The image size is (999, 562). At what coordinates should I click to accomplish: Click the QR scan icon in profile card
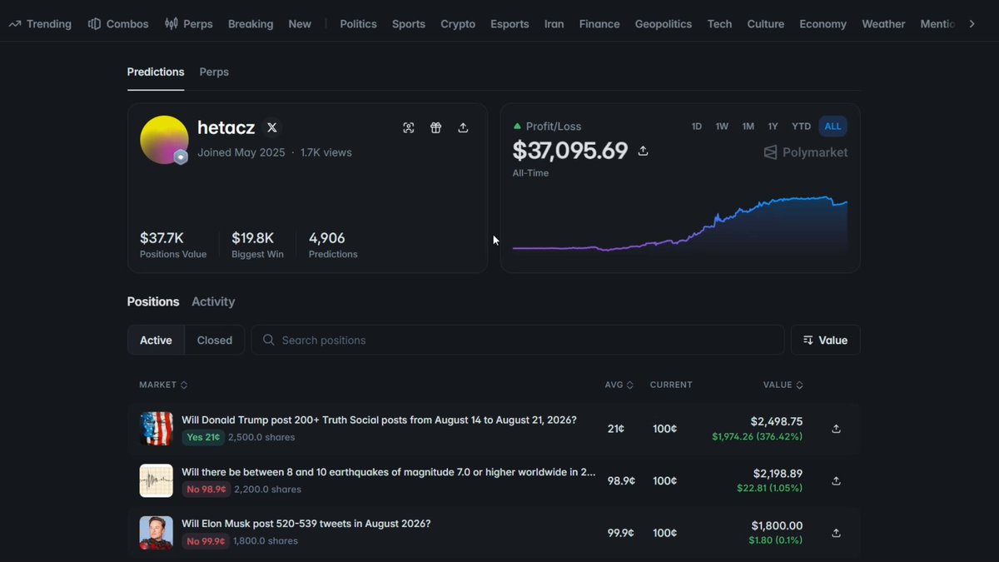pyautogui.click(x=408, y=127)
